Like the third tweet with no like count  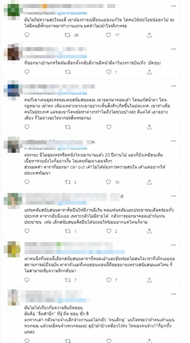point(108,127)
